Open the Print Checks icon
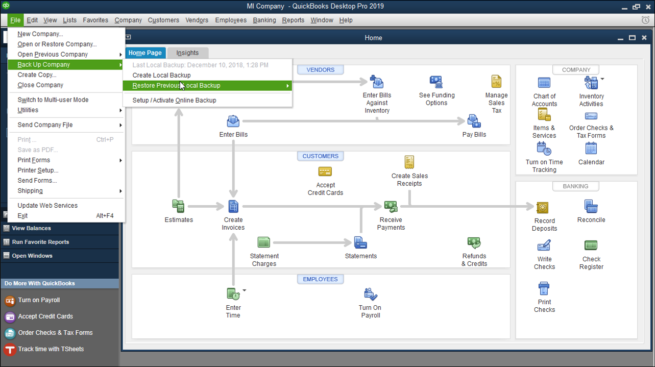This screenshot has width=655, height=367. (544, 288)
